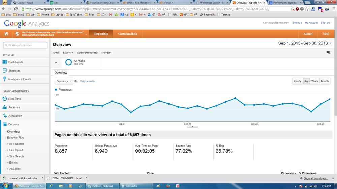Open My Account link

(x=311, y=23)
